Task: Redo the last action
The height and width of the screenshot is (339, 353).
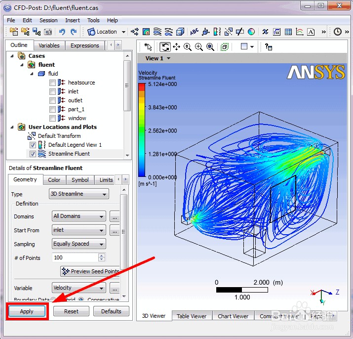Action: [74, 32]
